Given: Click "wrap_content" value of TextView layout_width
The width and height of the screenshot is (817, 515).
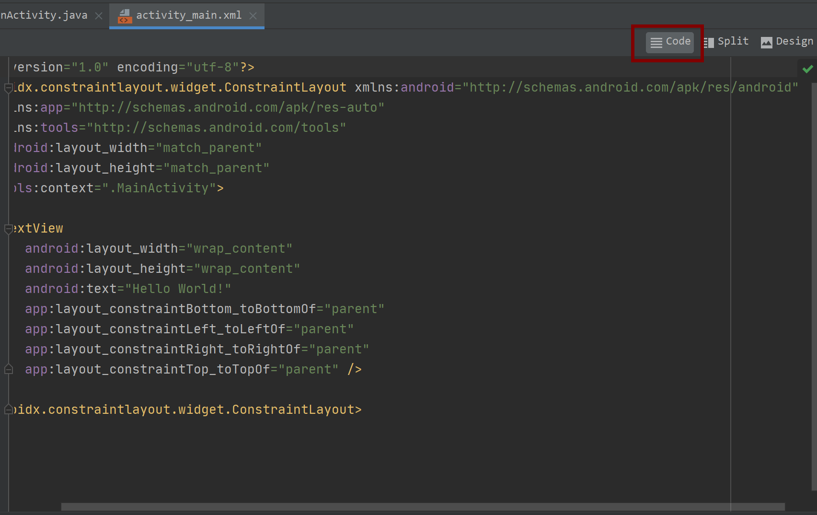Looking at the screenshot, I should pyautogui.click(x=239, y=248).
